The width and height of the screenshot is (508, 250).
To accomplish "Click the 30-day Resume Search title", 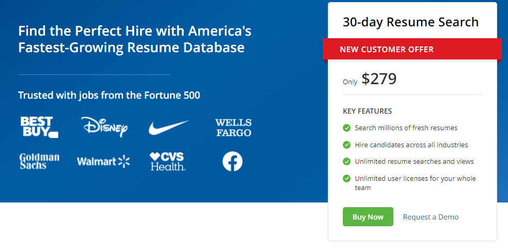I will click(x=410, y=22).
